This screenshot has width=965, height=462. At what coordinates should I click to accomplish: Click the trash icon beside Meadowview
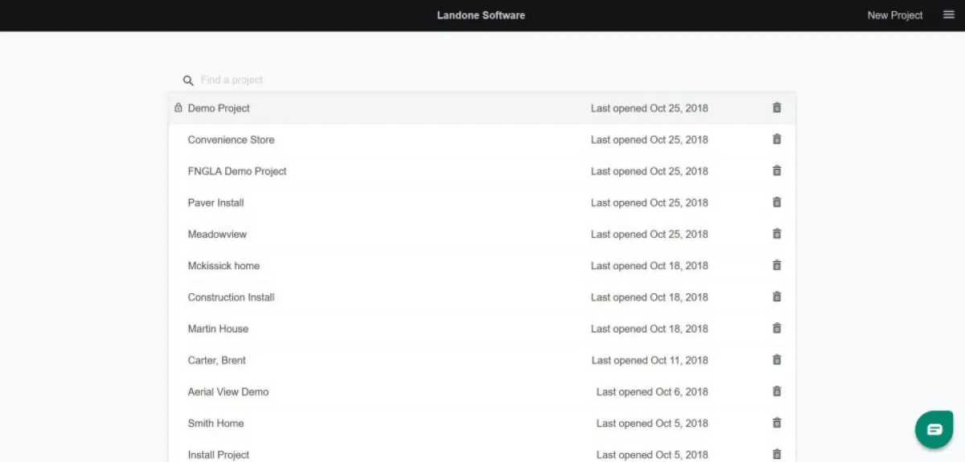tap(777, 234)
